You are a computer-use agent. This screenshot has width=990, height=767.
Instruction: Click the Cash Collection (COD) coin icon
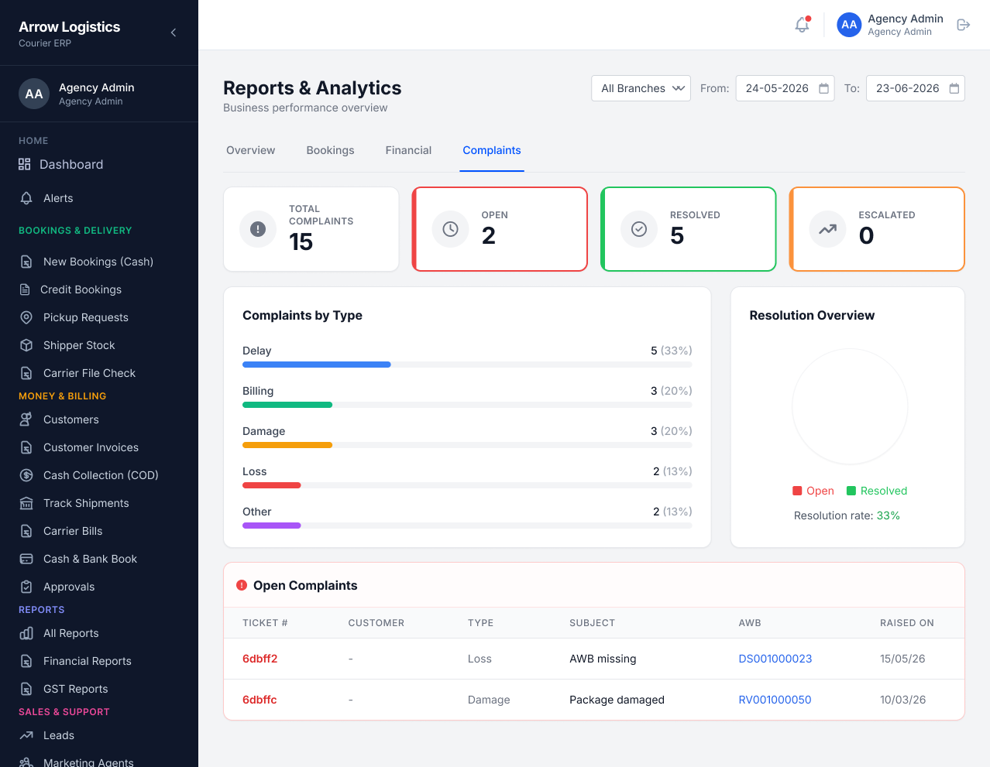pyautogui.click(x=26, y=475)
